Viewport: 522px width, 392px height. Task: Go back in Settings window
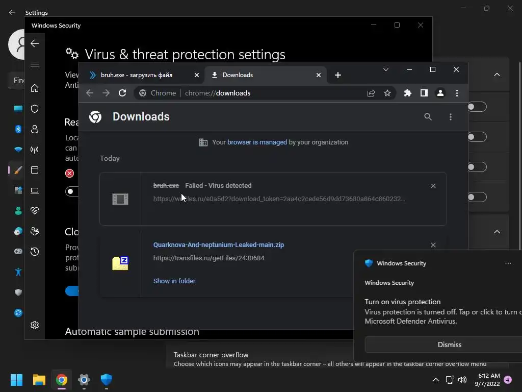click(12, 12)
